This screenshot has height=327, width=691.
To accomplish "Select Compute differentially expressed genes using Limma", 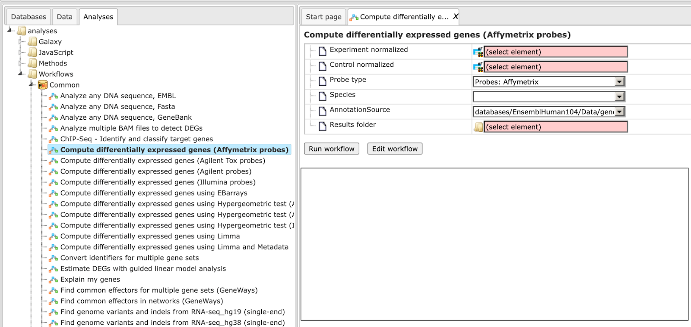I will point(150,236).
